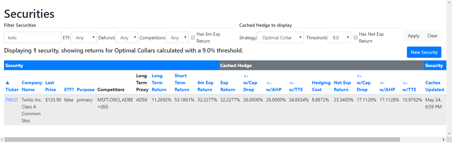The image size is (452, 143).
Task: Open the Strategy dropdown showing Optimal Collar
Action: [280, 38]
